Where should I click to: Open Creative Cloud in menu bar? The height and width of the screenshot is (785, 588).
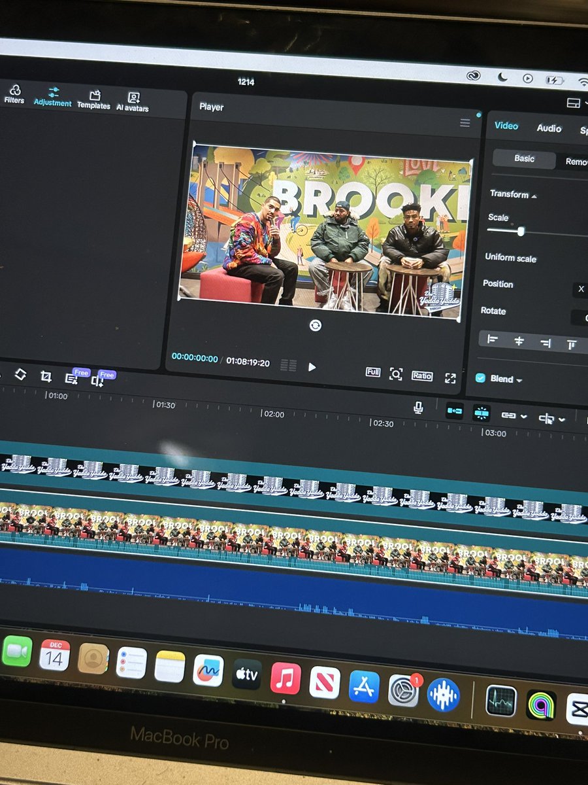pyautogui.click(x=474, y=76)
